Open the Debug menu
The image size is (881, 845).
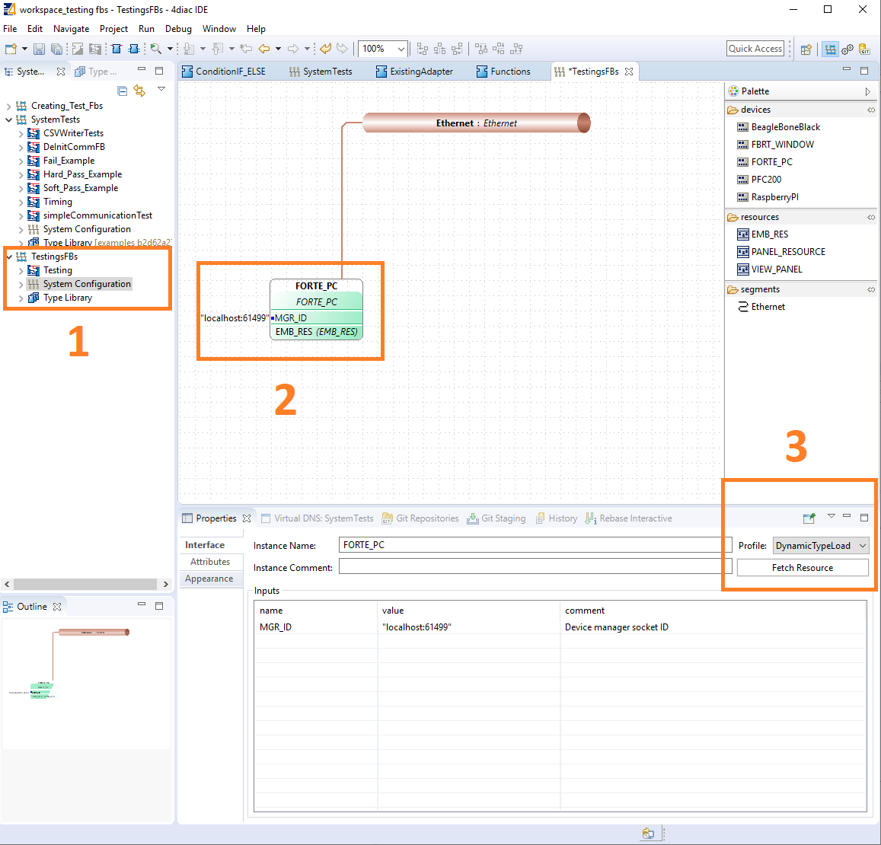click(x=178, y=29)
